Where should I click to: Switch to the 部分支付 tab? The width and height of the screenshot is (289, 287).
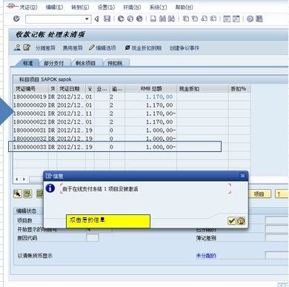54,63
